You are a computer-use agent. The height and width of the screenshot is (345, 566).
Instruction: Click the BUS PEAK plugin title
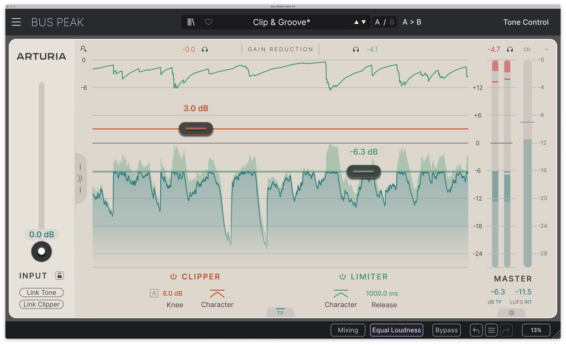point(57,22)
